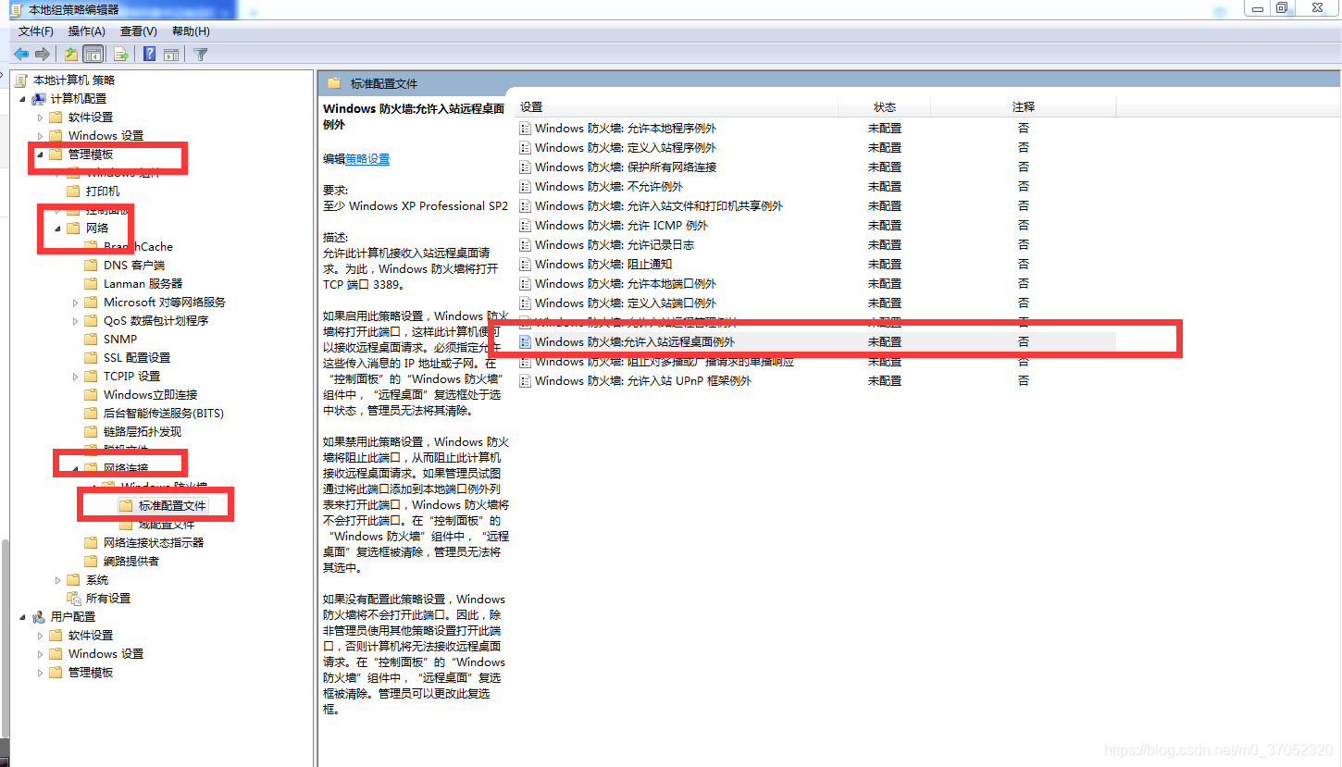Click the policy icon of 定义入站程序例外 row
The height and width of the screenshot is (767, 1342).
525,148
